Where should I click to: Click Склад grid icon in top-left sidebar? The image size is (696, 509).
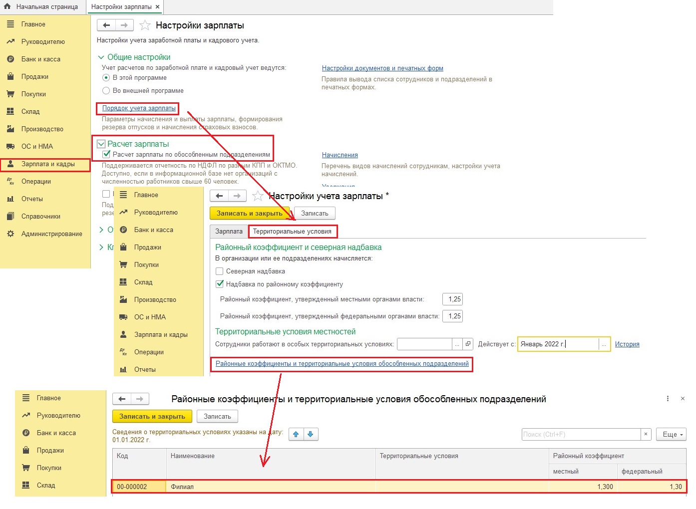10,111
